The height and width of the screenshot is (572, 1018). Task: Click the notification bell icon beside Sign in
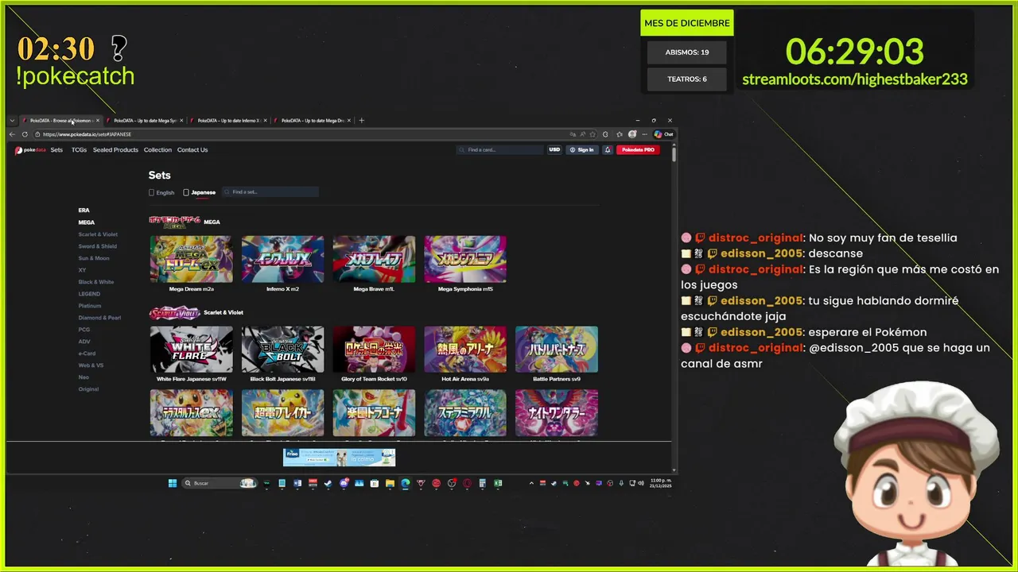[608, 149]
